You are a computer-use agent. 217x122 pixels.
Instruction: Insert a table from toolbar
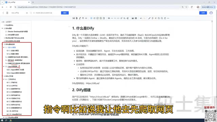click(x=136, y=18)
